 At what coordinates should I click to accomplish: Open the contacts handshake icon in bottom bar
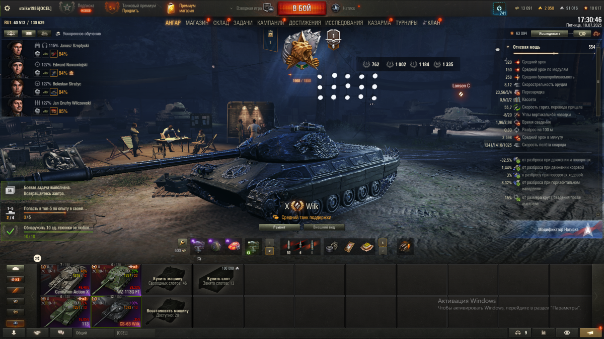coord(37,332)
